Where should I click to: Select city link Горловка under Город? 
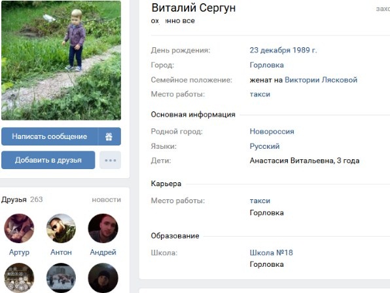(266, 65)
